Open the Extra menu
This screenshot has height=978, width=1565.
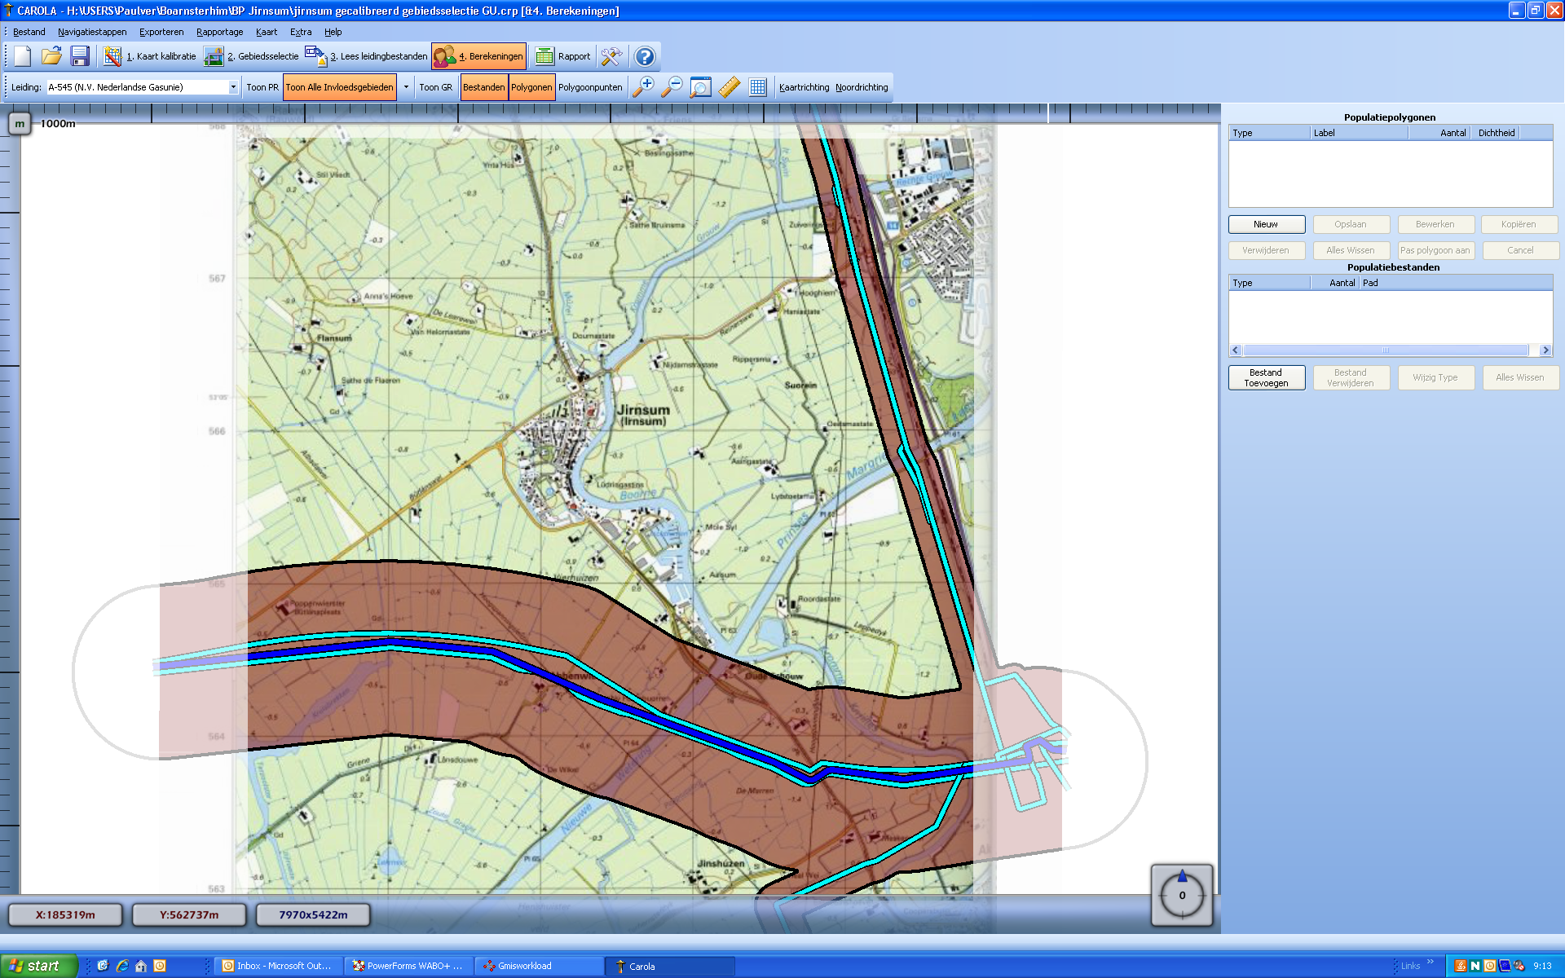(x=301, y=32)
